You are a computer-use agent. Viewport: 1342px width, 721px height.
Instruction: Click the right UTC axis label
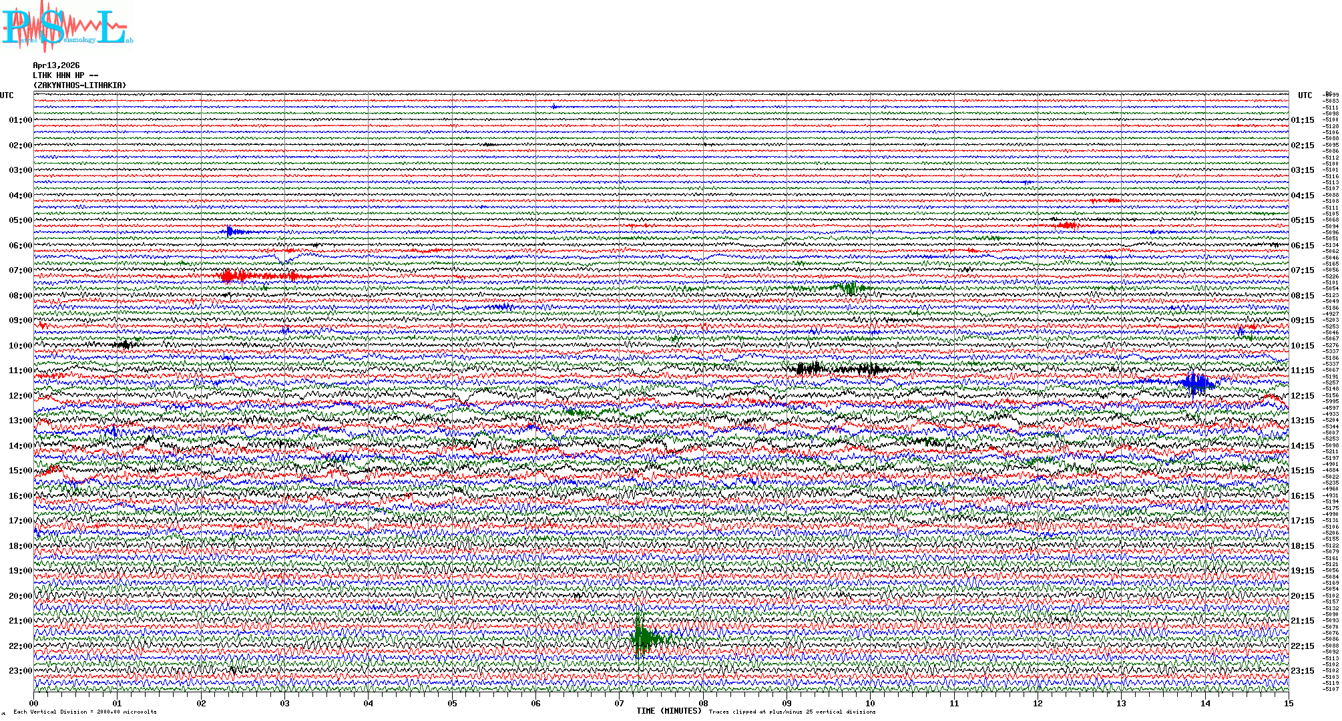point(1305,95)
